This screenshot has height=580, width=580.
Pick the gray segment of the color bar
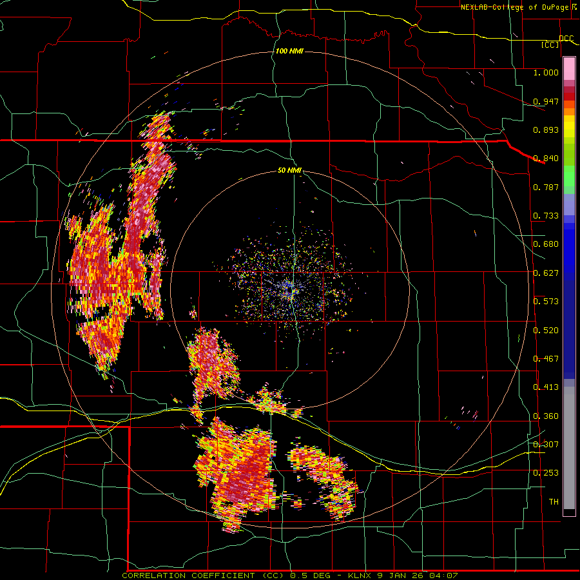point(569,448)
